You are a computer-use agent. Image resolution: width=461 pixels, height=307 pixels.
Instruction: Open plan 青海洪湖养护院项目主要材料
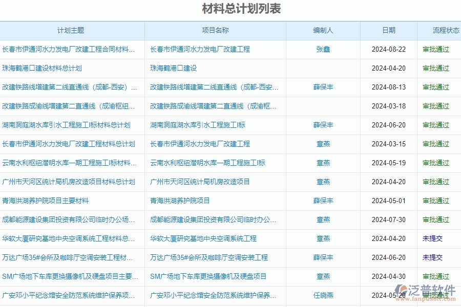tap(47, 201)
